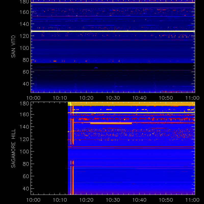This screenshot has height=204, width=204.
Task: Select 100 on the Sagamore Hill frequency axis
Action: [24, 151]
